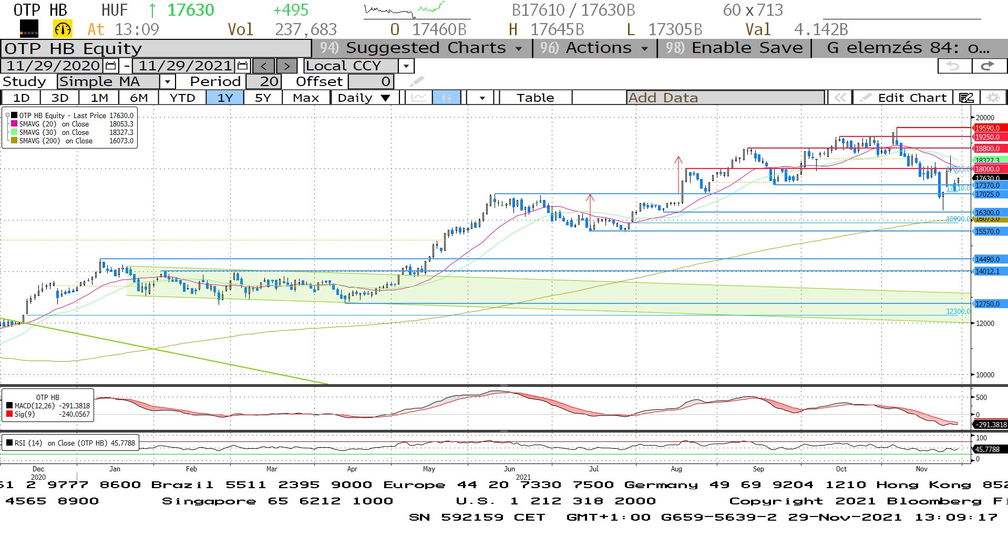Select the YTD time range
This screenshot has height=538, width=1008.
coord(182,98)
